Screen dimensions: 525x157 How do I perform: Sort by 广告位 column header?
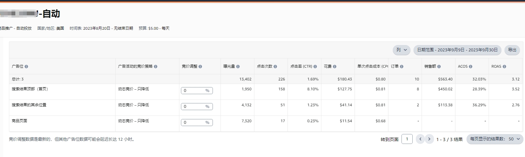pyautogui.click(x=17, y=66)
